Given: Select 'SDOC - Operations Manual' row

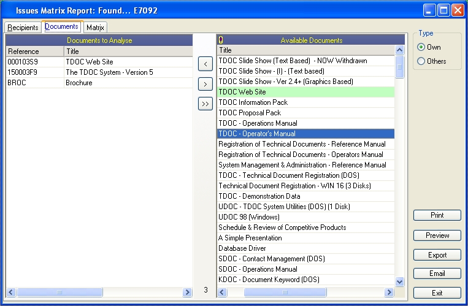Looking at the screenshot, I should 306,269.
